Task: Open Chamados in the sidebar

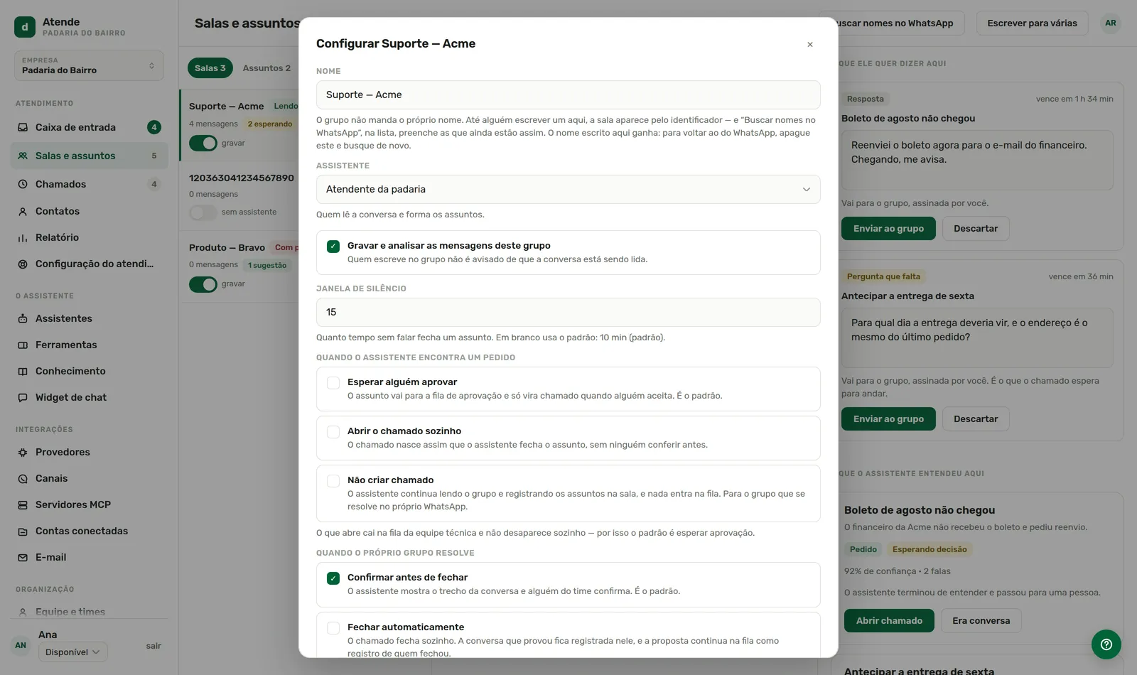Action: tap(89, 184)
